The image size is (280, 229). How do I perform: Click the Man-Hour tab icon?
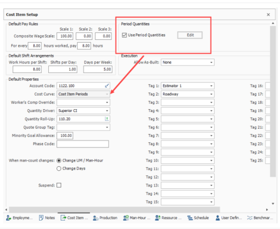[x=125, y=218]
